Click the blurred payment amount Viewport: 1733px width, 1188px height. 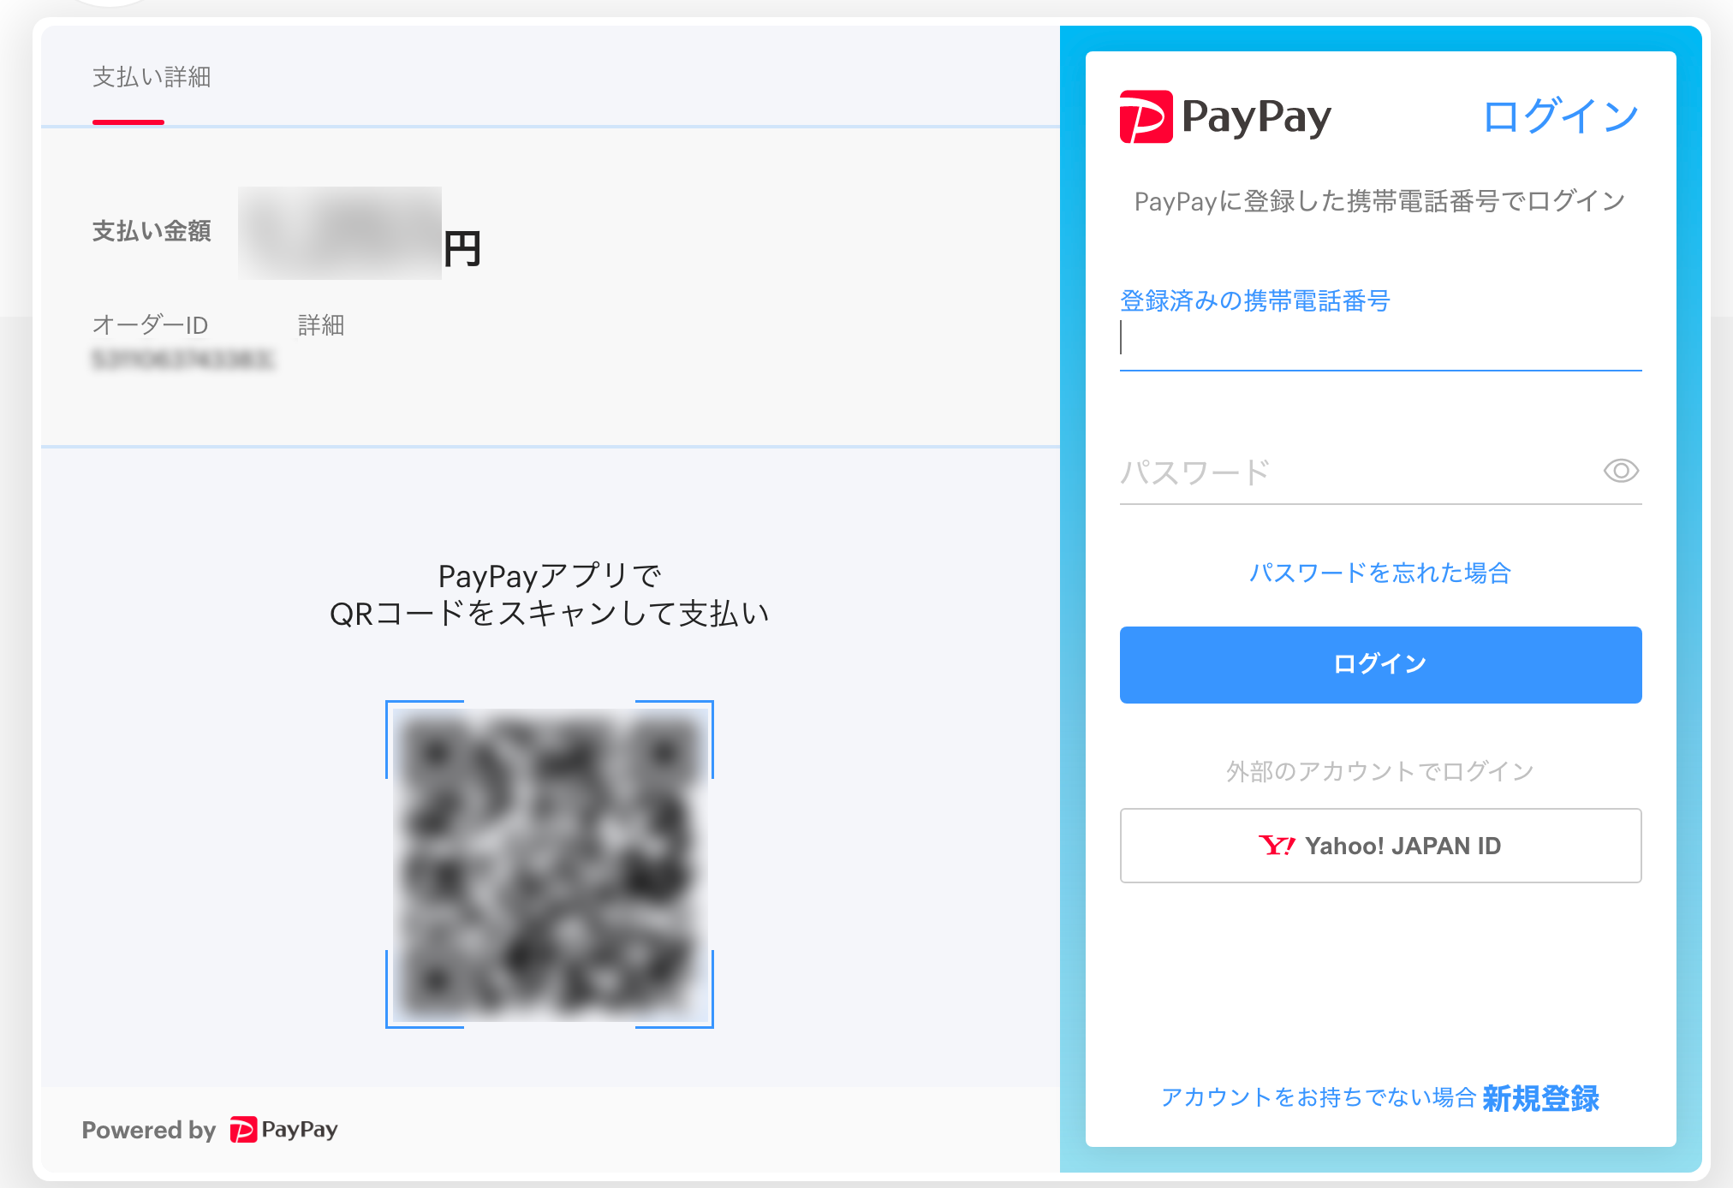[340, 233]
